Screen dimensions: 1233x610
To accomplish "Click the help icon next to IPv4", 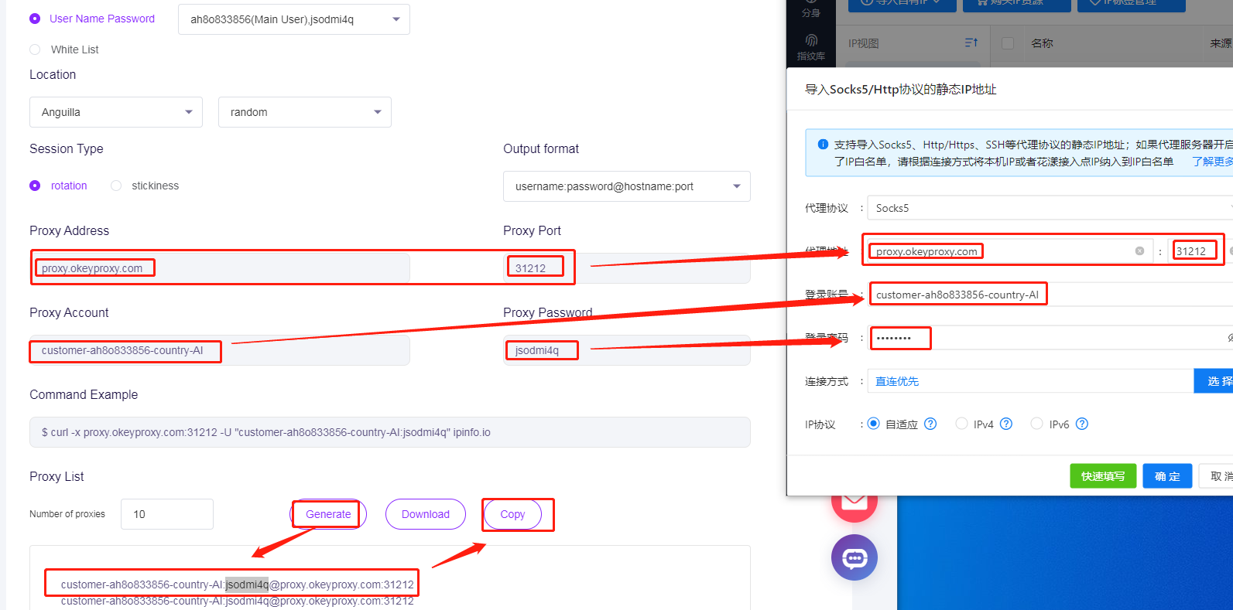I will [1006, 424].
